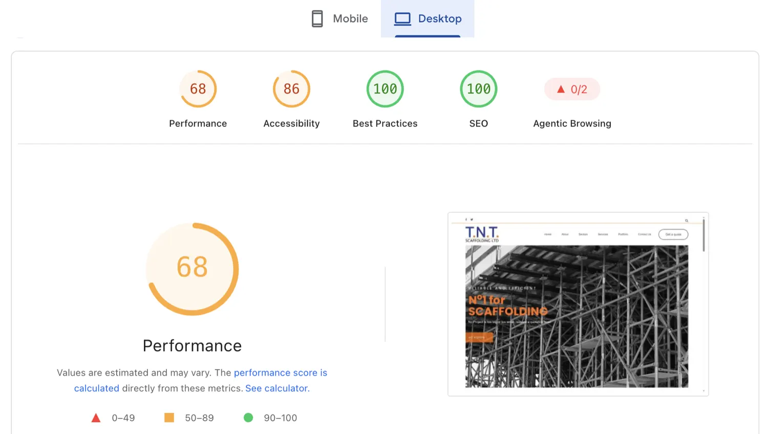Click the 0–49 legend range text
The image size is (768, 434).
tap(123, 418)
